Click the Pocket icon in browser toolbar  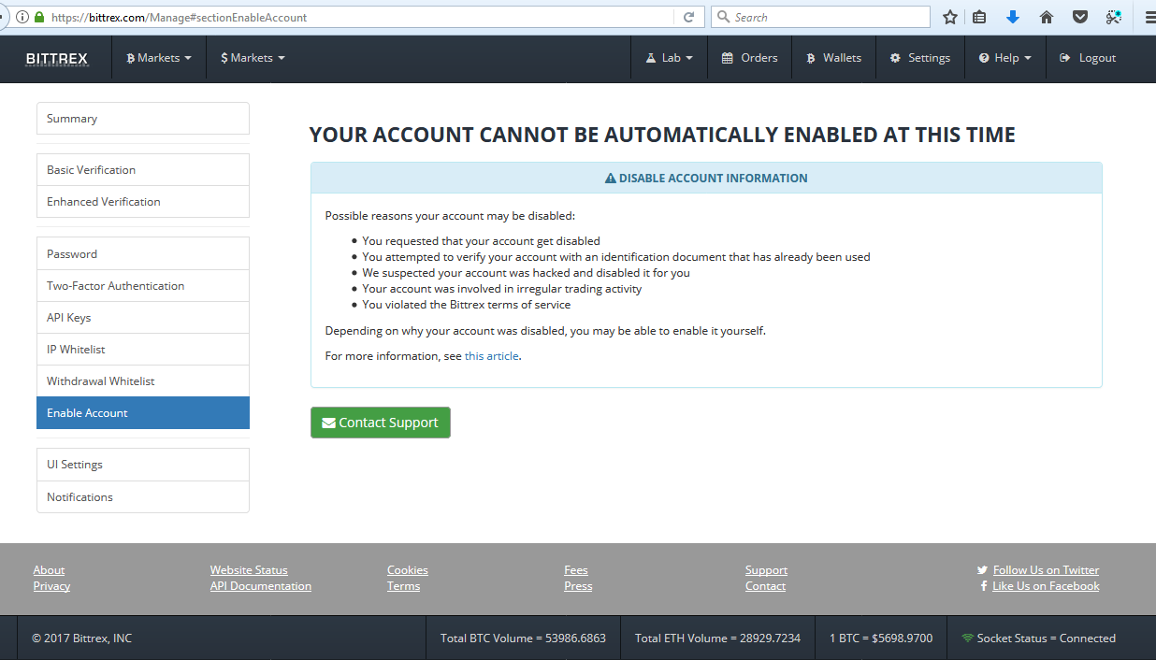[1079, 17]
